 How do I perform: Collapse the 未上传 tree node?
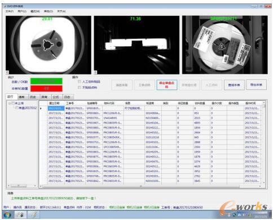(x=10, y=103)
